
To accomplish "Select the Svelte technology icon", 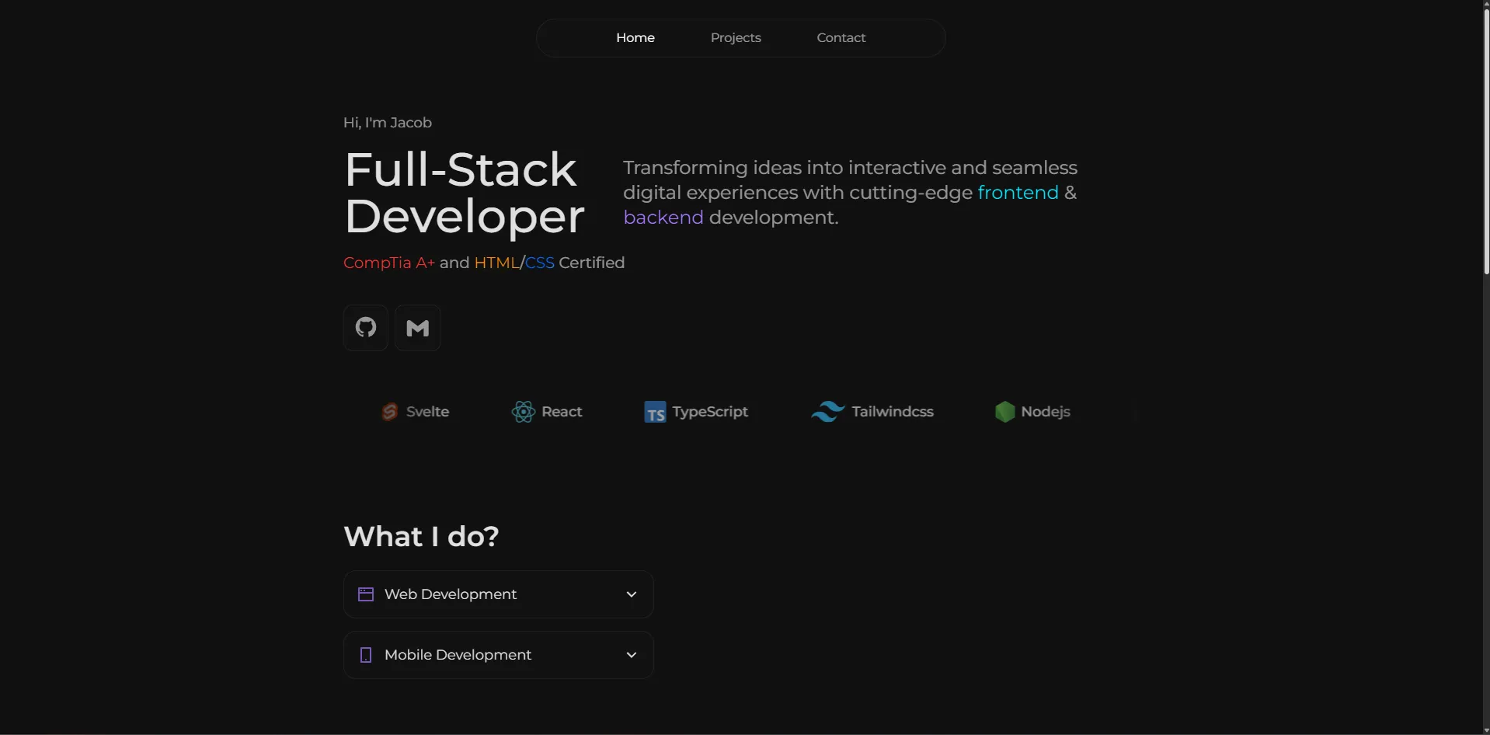I will [x=389, y=411].
